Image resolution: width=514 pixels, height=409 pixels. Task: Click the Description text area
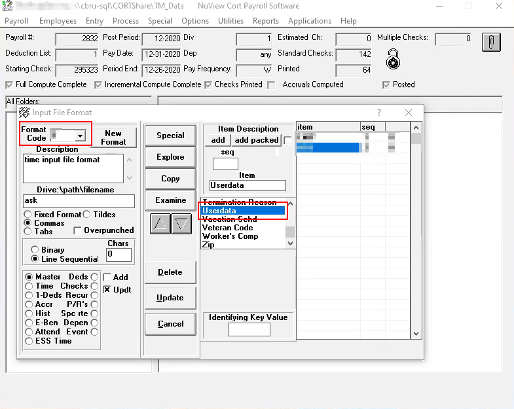[73, 168]
